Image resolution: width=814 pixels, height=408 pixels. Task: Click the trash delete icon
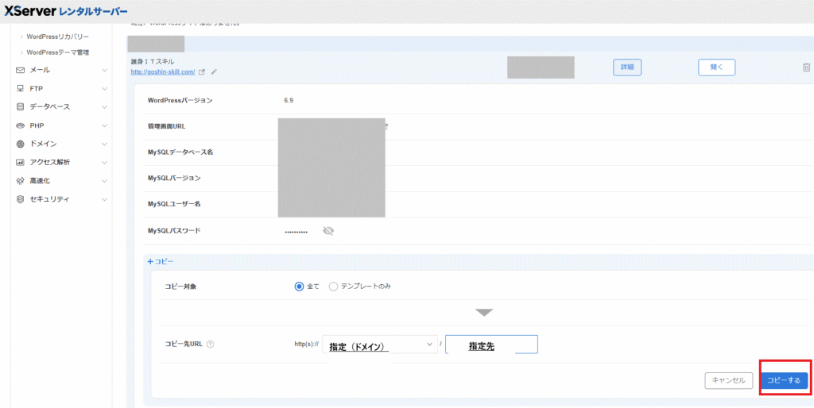806,67
